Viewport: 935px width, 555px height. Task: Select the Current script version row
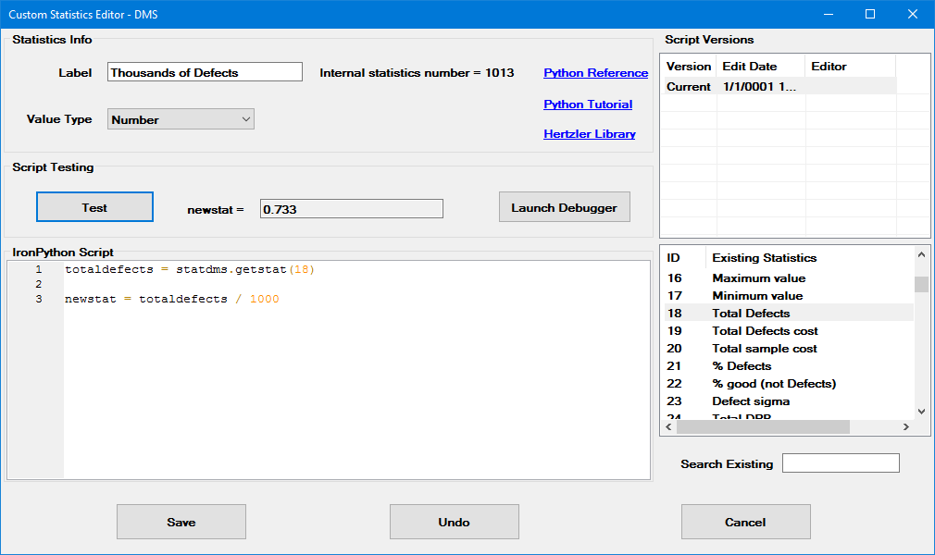731,87
